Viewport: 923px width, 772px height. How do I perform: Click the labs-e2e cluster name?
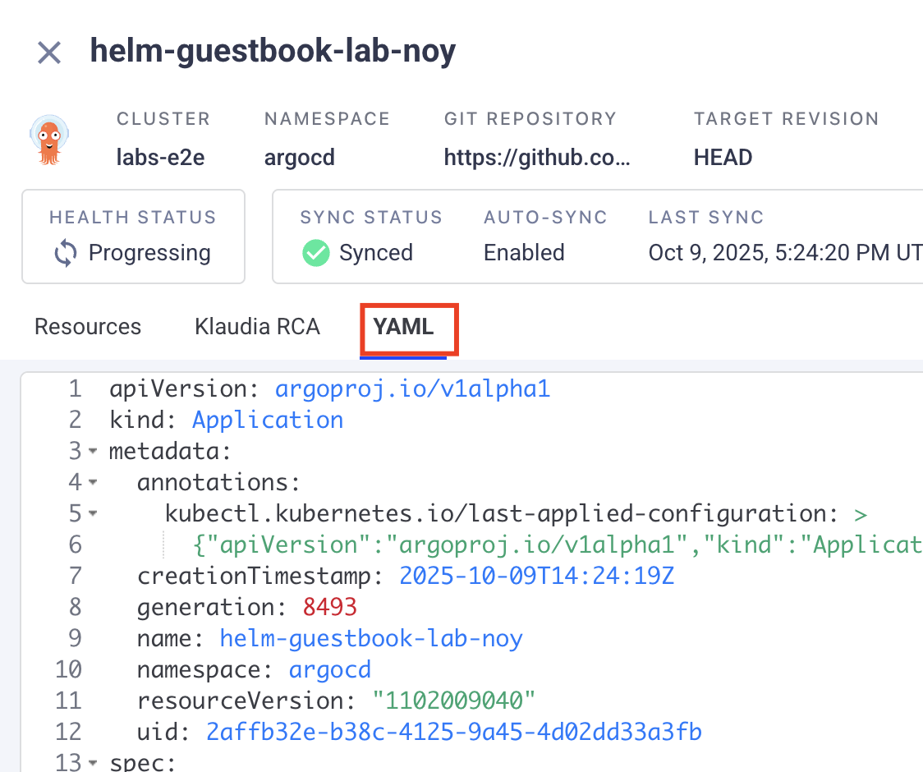point(161,157)
